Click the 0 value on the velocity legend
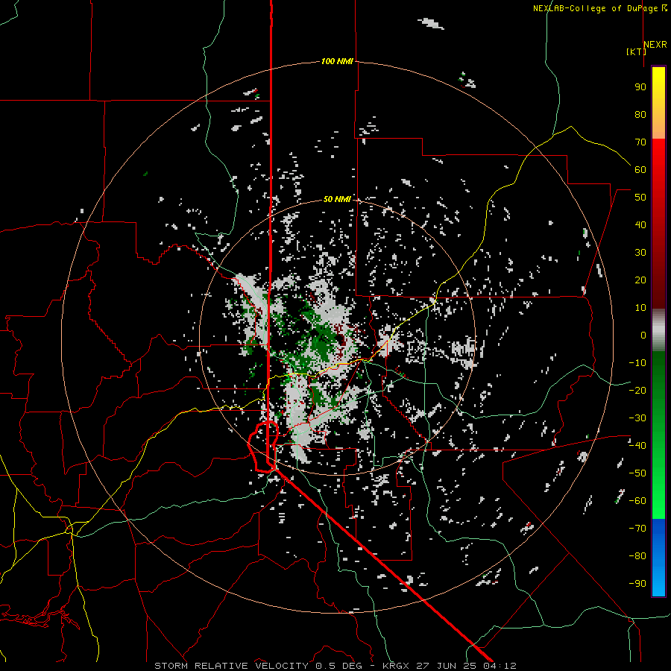 [x=643, y=335]
